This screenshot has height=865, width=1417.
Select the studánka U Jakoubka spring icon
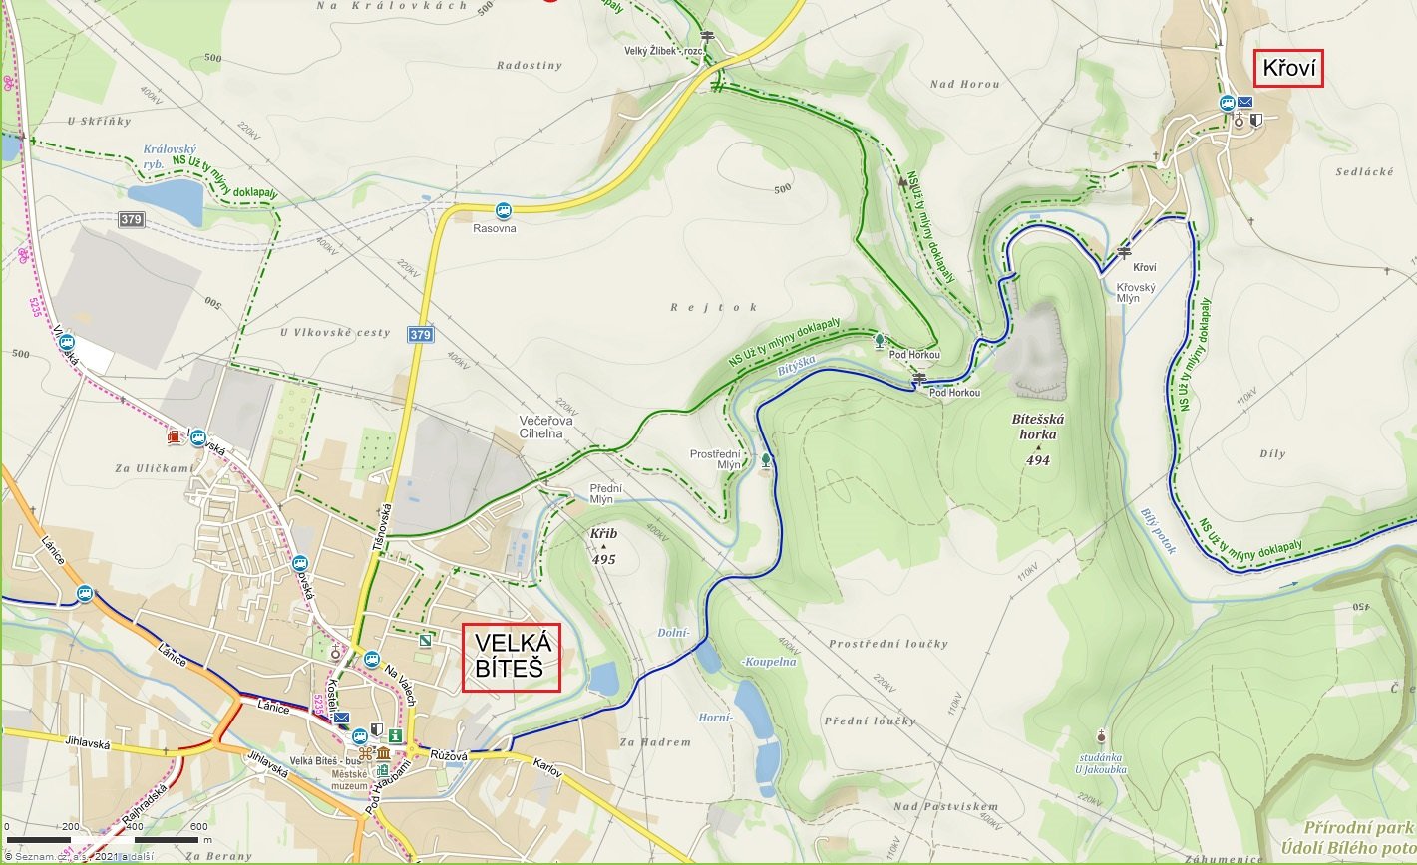(x=1101, y=736)
